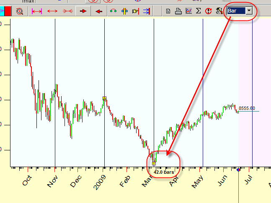
Task: Click the yellow marker at the 2009 peak
Action: [104, 99]
